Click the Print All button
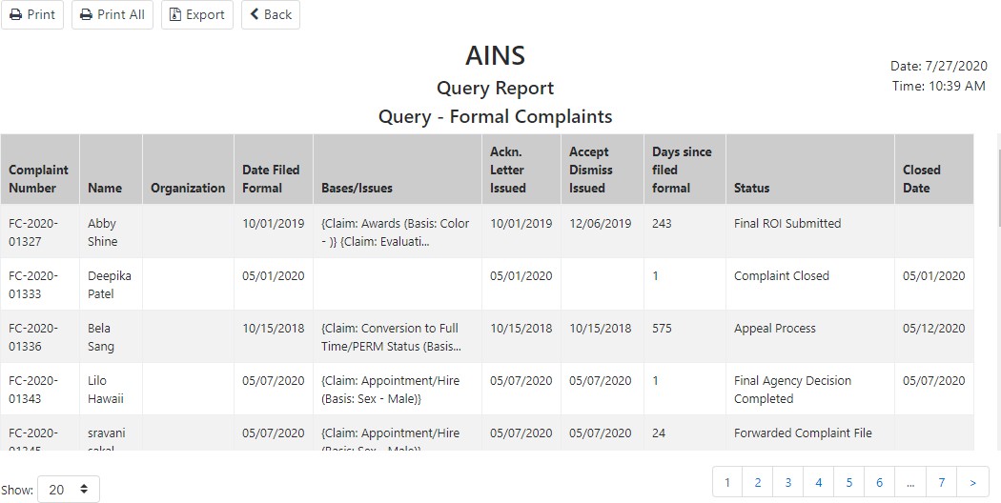 pyautogui.click(x=112, y=14)
